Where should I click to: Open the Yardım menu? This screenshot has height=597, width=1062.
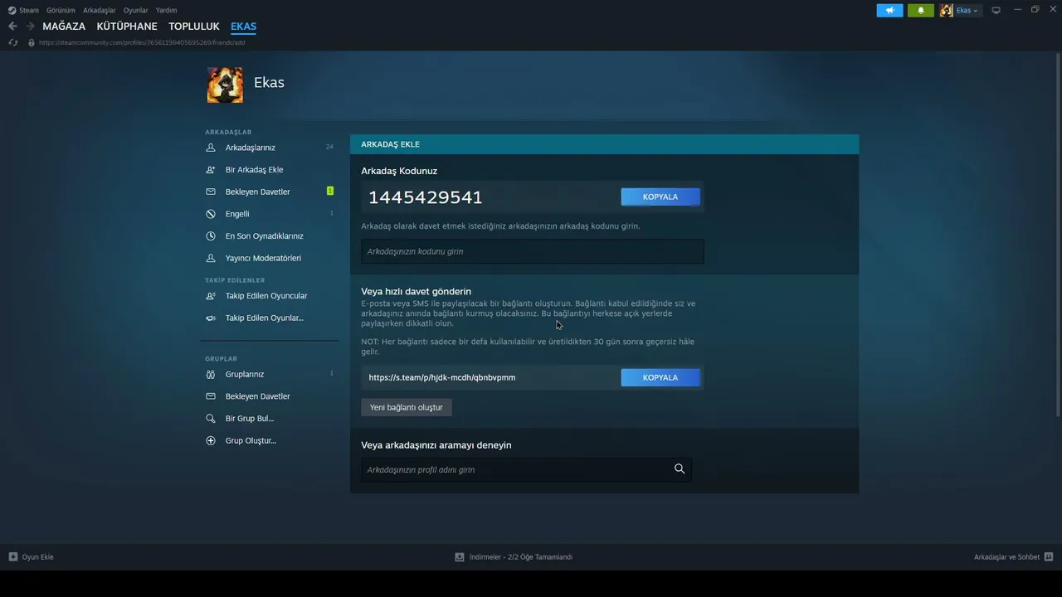click(x=166, y=11)
